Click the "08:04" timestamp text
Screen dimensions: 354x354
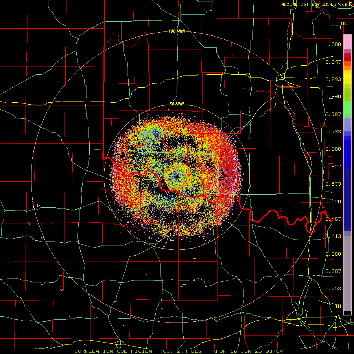pos(274,351)
